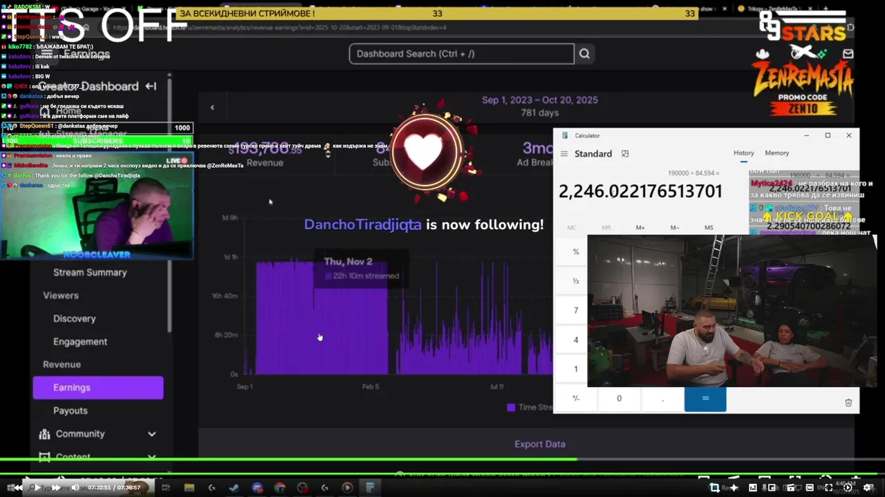Click the 1 key in Calculator
The image size is (885, 497).
coord(576,369)
